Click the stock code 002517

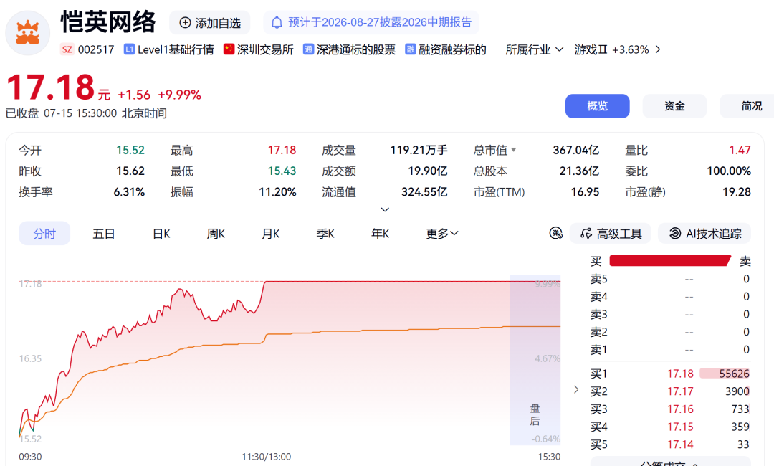click(x=96, y=49)
